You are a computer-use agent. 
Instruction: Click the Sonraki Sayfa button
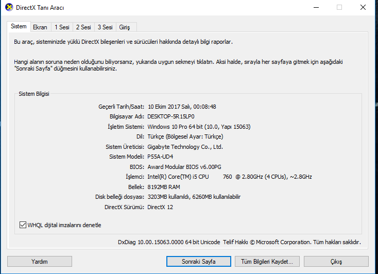click(x=199, y=262)
